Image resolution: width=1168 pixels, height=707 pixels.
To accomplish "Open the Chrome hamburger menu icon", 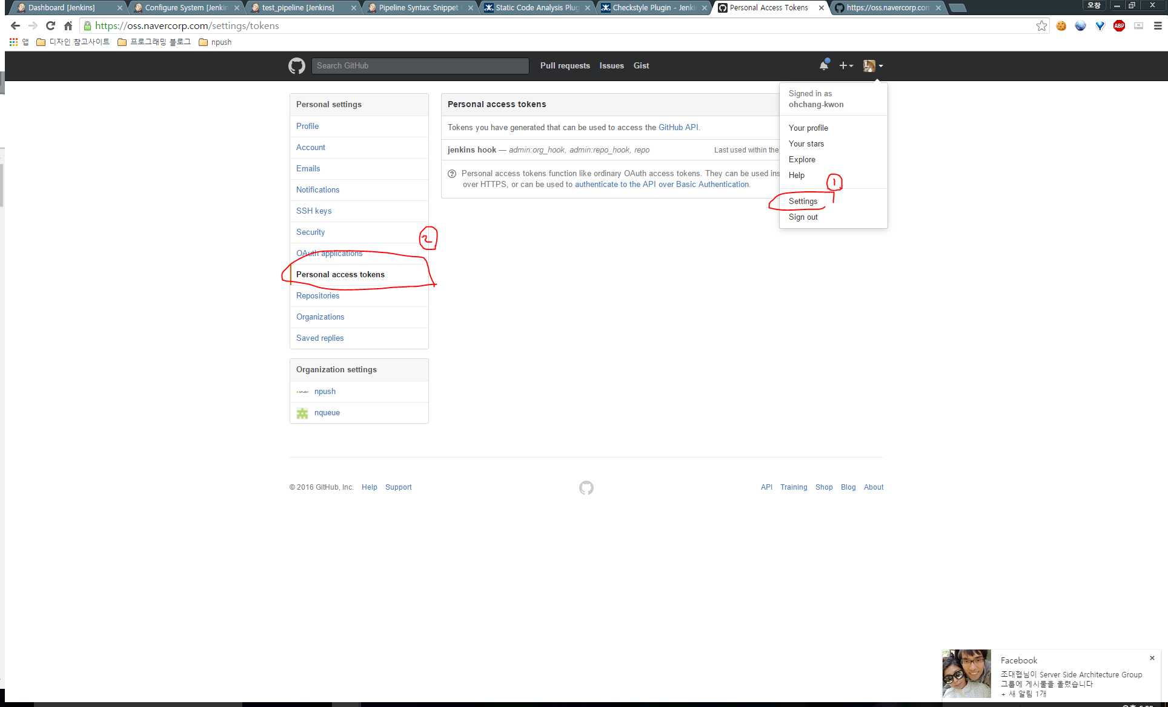I will (x=1158, y=26).
